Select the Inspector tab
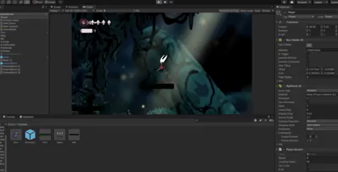Screen dimensions: 338x172 [x=283, y=7]
